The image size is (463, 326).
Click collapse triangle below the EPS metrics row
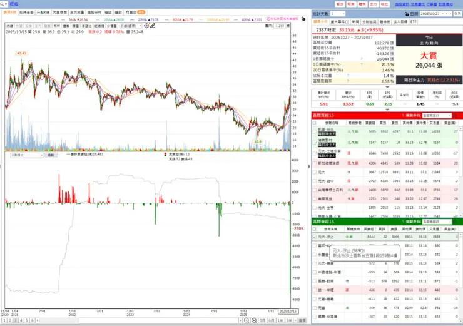(x=387, y=110)
